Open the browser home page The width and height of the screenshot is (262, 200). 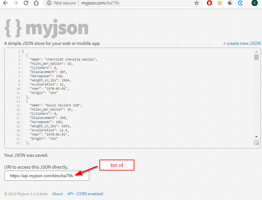click(36, 4)
